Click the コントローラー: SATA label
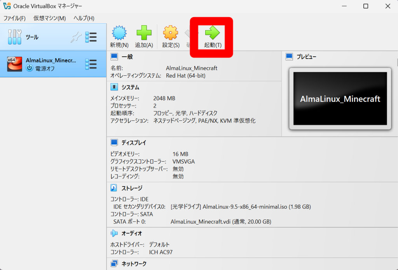The height and width of the screenshot is (270, 398). click(x=131, y=214)
